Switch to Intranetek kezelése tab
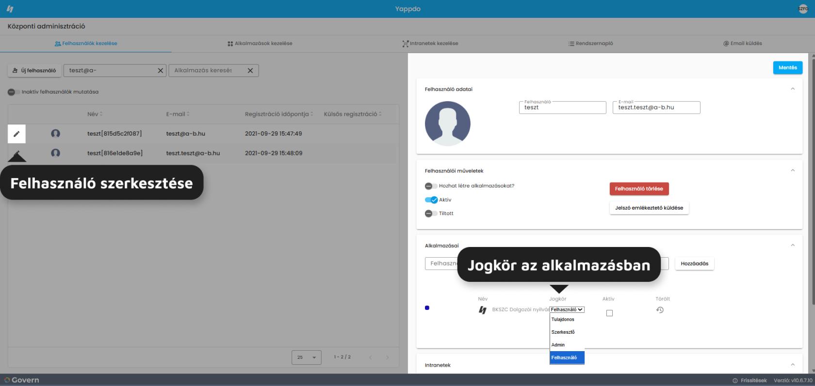This screenshot has width=815, height=386. point(430,44)
